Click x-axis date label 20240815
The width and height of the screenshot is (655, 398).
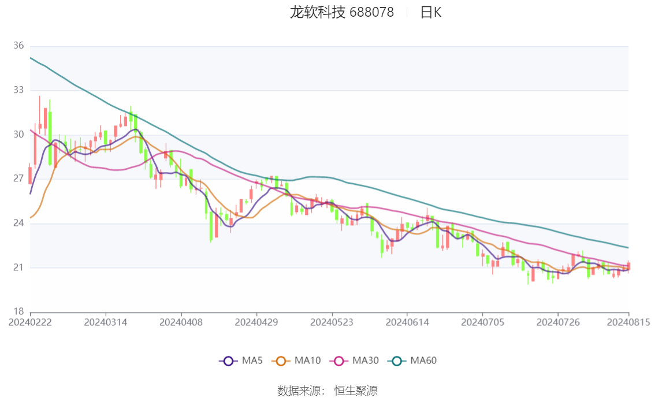click(x=628, y=322)
